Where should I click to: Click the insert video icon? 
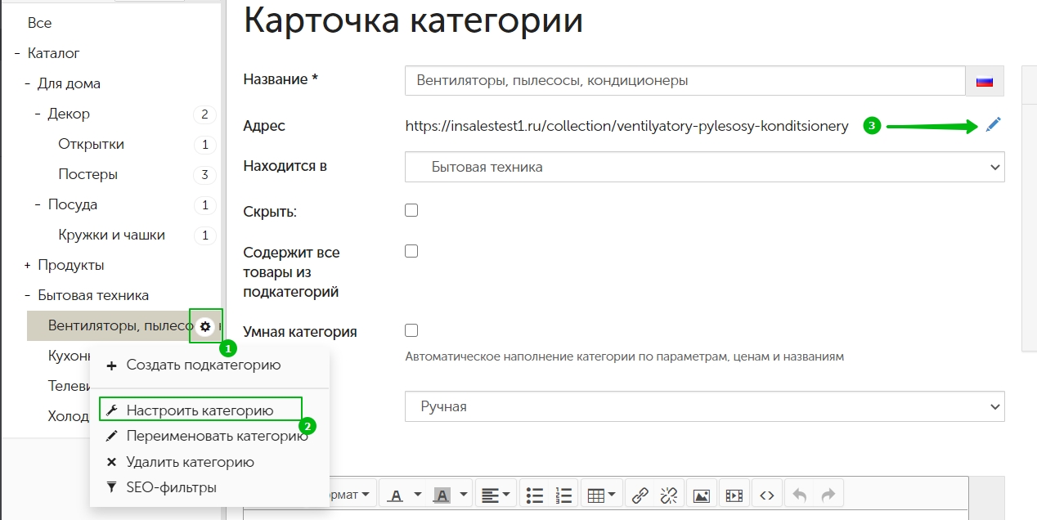tap(734, 495)
